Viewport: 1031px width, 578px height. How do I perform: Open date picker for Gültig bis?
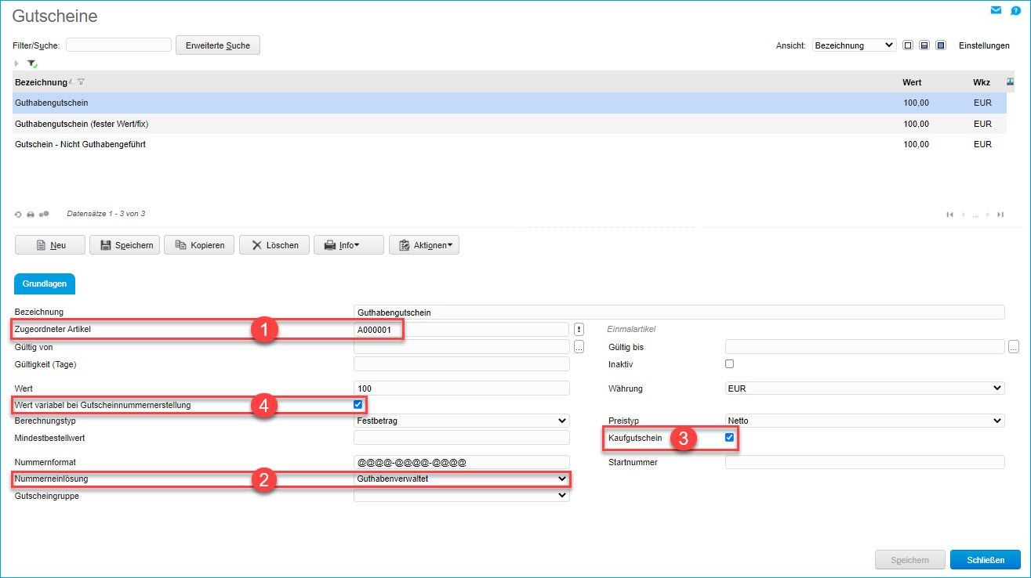pyautogui.click(x=1013, y=347)
